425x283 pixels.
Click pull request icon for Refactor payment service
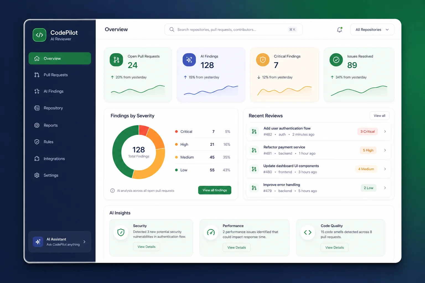[x=254, y=150]
